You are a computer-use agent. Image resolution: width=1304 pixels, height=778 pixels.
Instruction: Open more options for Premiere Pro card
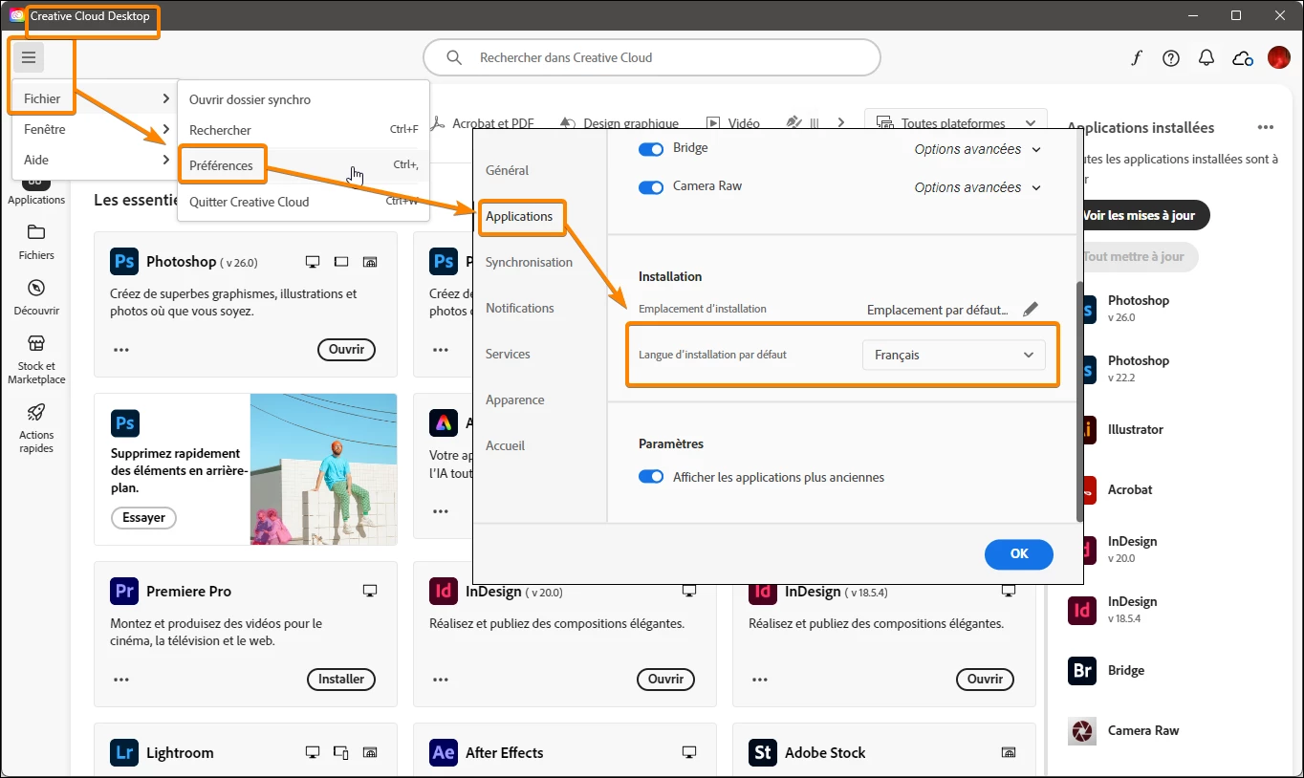[121, 680]
